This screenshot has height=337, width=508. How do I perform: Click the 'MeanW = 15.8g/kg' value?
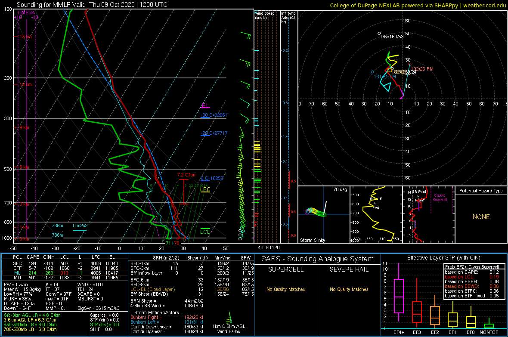(22, 289)
